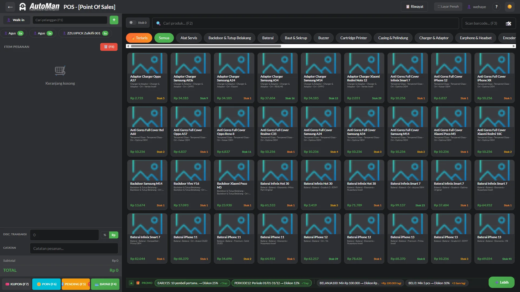The image size is (520, 292).
Task: Select Anti Gores Full Cover Itel A60
Action: point(147,131)
